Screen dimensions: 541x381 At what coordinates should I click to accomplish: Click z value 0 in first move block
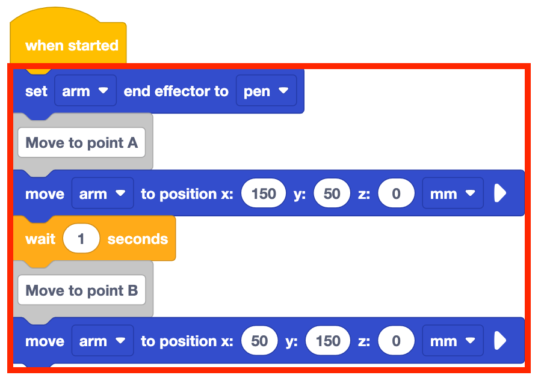[396, 194]
